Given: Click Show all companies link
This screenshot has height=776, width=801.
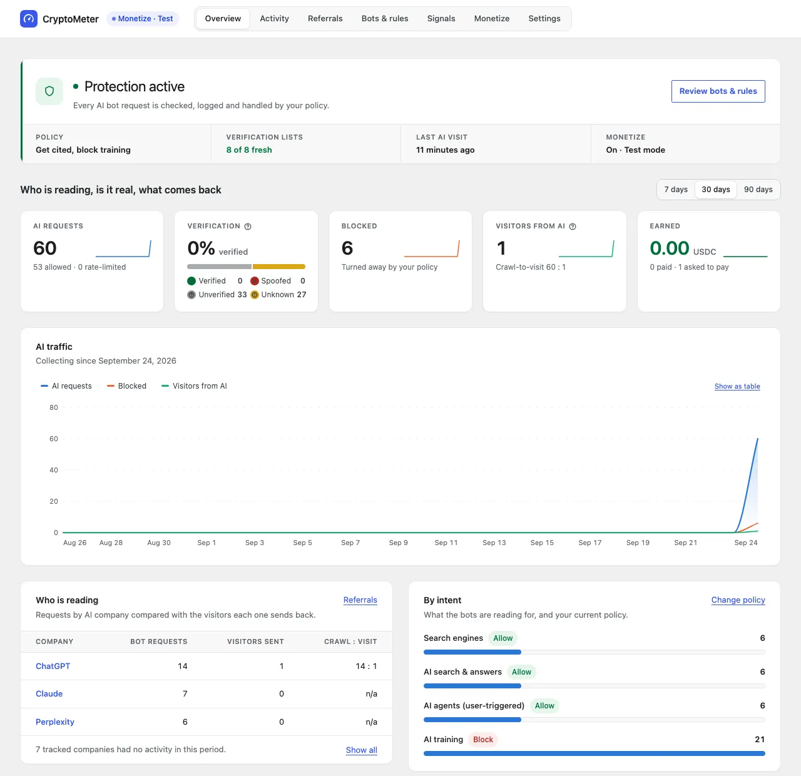Looking at the screenshot, I should coord(362,750).
